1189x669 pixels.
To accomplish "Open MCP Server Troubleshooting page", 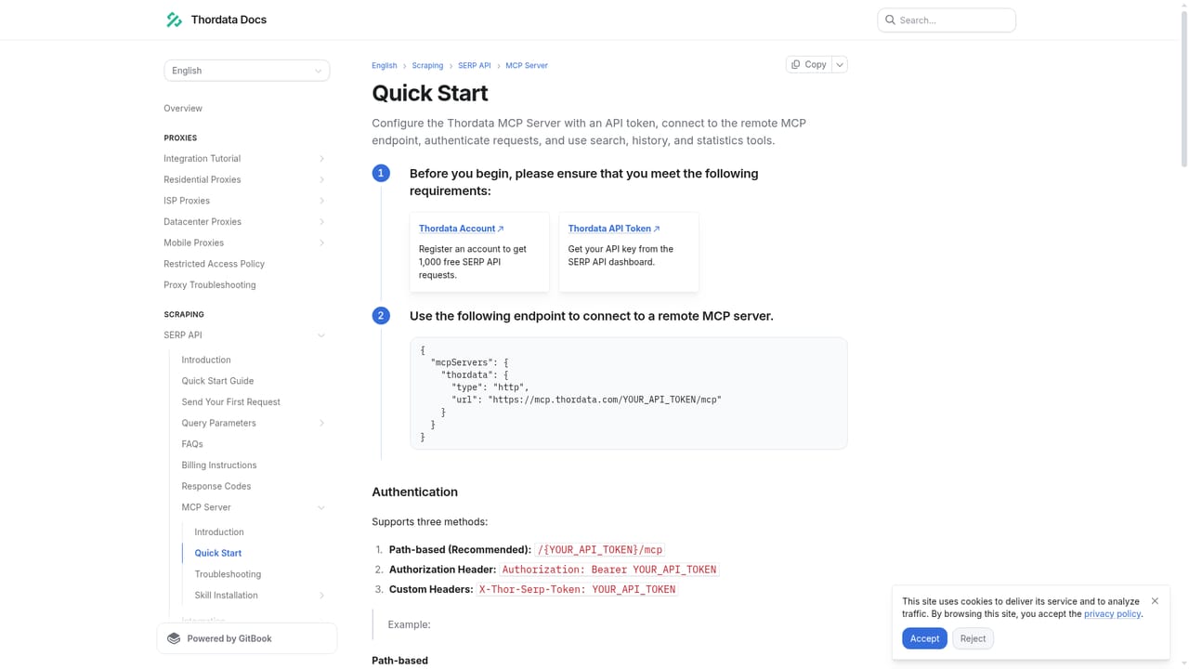I will click(x=228, y=574).
